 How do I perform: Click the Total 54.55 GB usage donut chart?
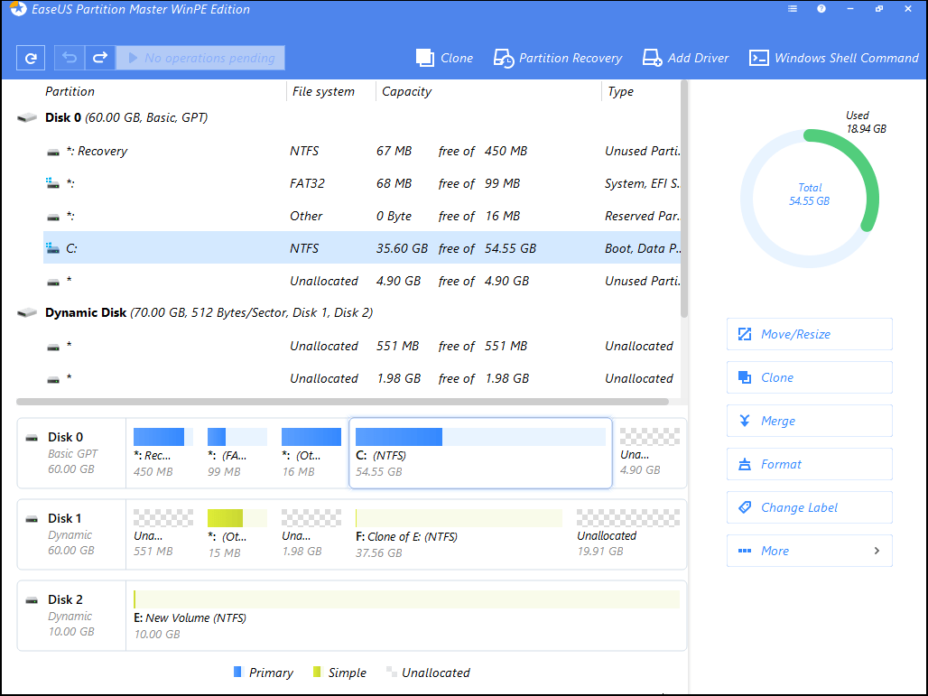[809, 199]
